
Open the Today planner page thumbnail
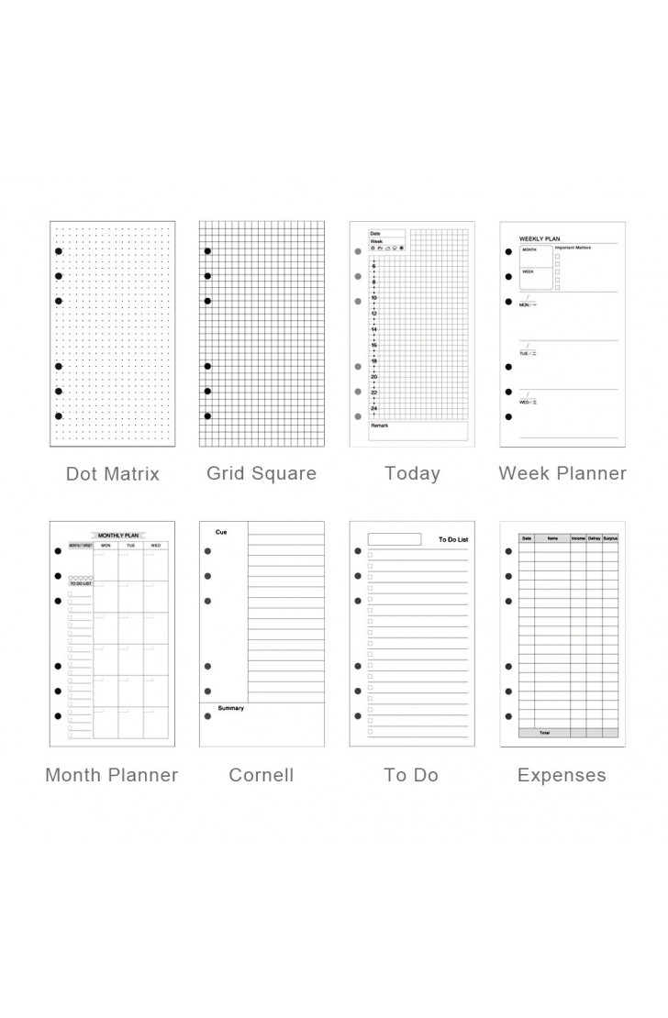[x=412, y=334]
